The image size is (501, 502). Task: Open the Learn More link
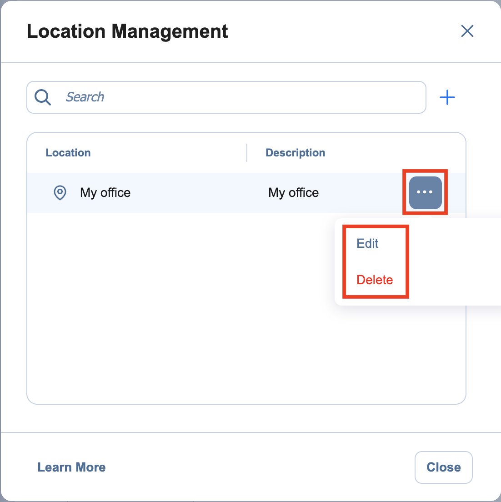71,467
